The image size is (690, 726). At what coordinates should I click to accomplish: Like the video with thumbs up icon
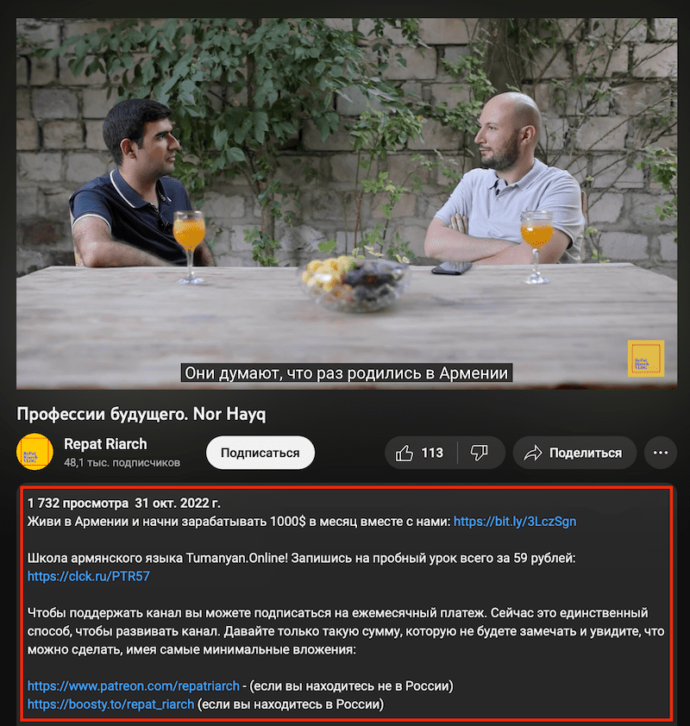tap(404, 453)
